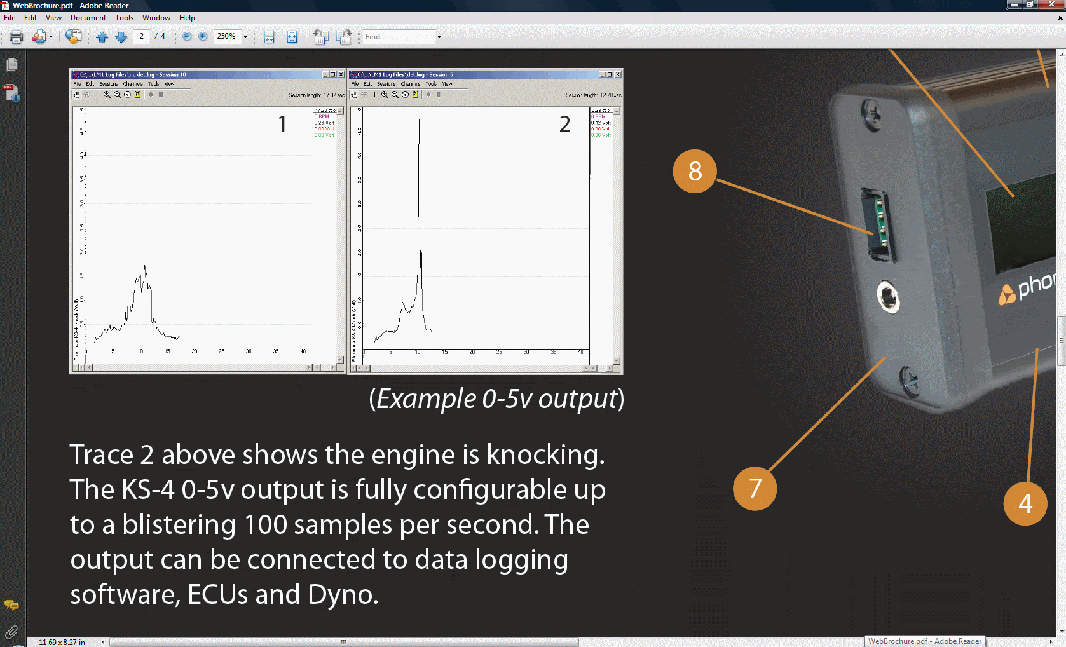Open the Attachments paperclip panel

tap(11, 632)
